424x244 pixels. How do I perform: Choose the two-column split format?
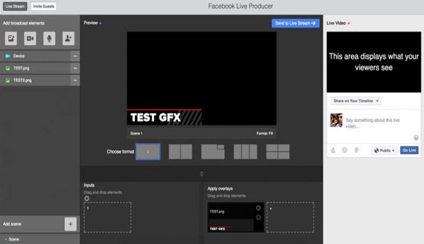180,152
